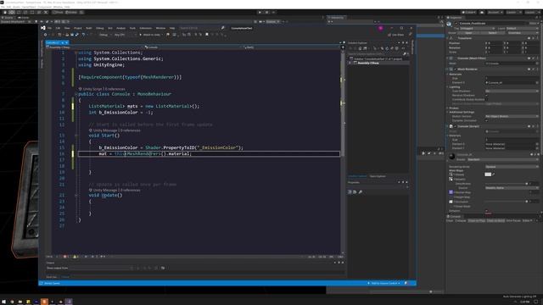
Task: Open the Tag dropdown in Inspector
Action: (x=478, y=28)
